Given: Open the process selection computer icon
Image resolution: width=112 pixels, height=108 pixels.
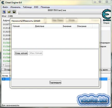Looking at the screenshot, I should pos(4,12).
